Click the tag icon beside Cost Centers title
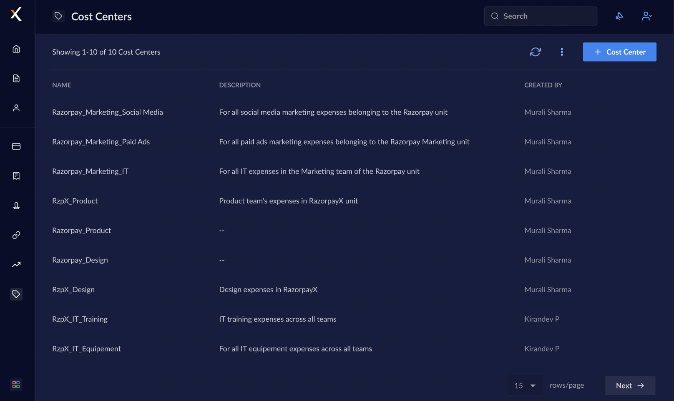Screen dimensions: 674x401 pyautogui.click(x=58, y=16)
